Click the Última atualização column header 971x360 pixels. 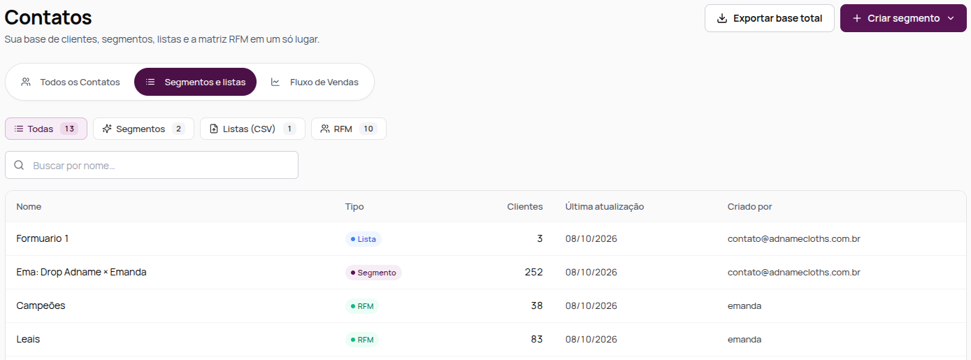605,207
